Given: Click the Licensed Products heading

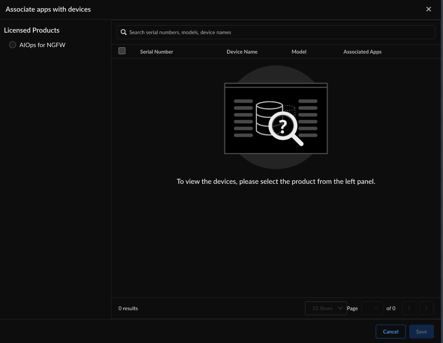Looking at the screenshot, I should (x=32, y=30).
